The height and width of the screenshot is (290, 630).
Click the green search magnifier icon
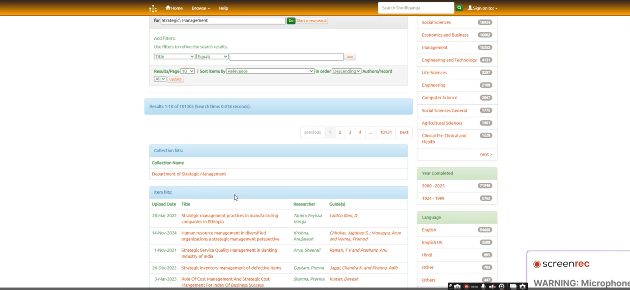pos(459,8)
